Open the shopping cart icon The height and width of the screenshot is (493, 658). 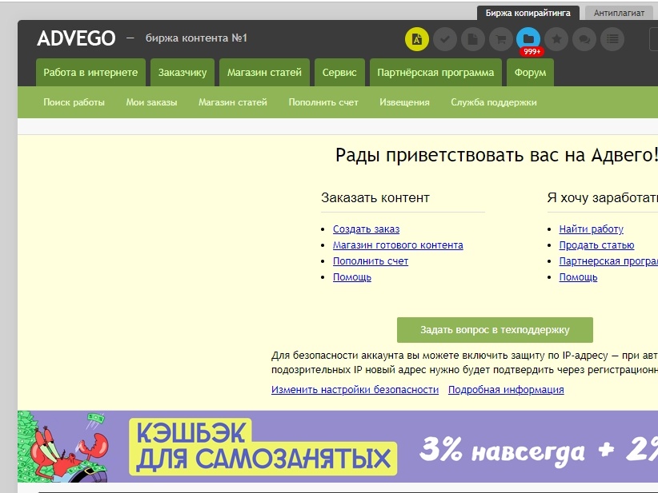tap(501, 39)
